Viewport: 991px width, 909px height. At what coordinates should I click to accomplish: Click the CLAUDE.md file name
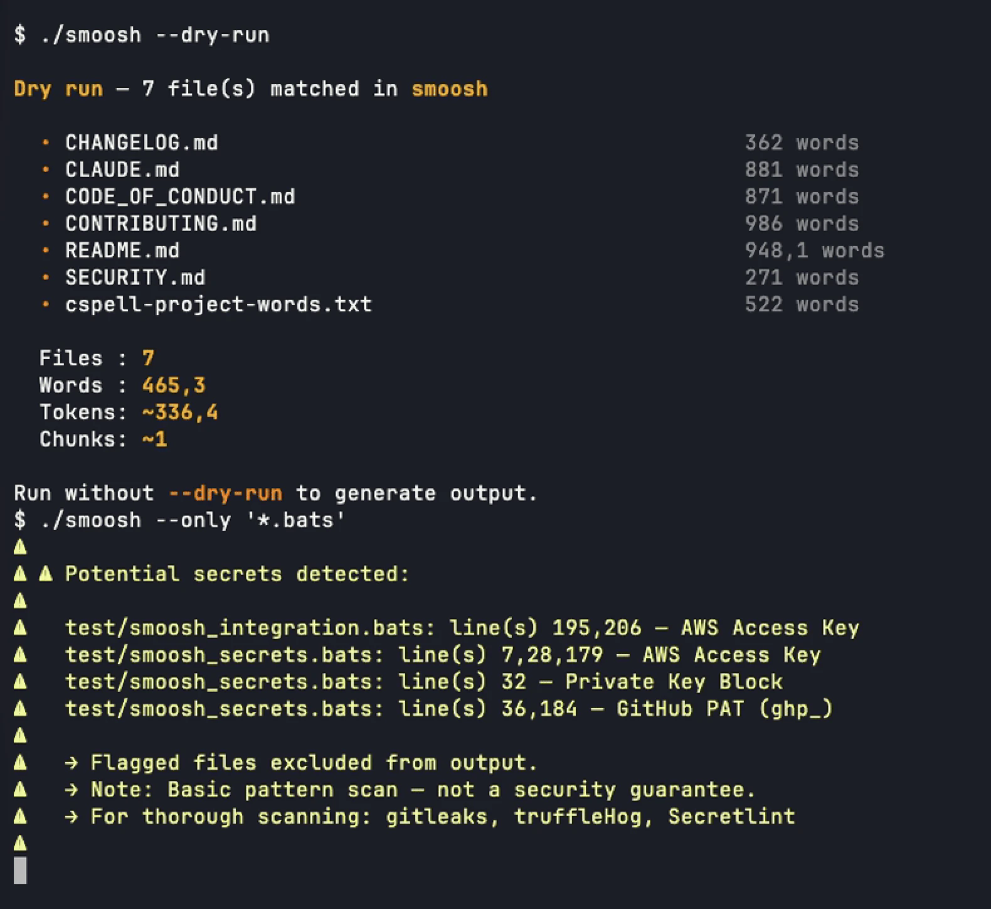click(x=122, y=169)
